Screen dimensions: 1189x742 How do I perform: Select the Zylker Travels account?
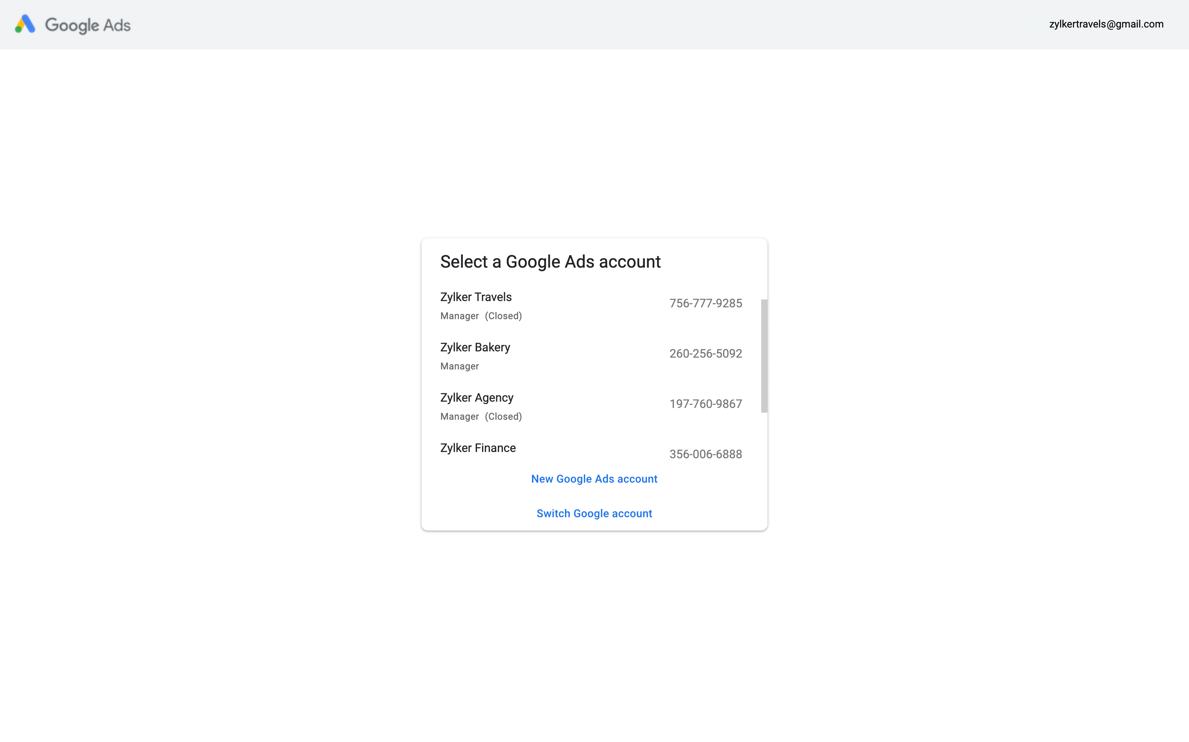pos(476,297)
